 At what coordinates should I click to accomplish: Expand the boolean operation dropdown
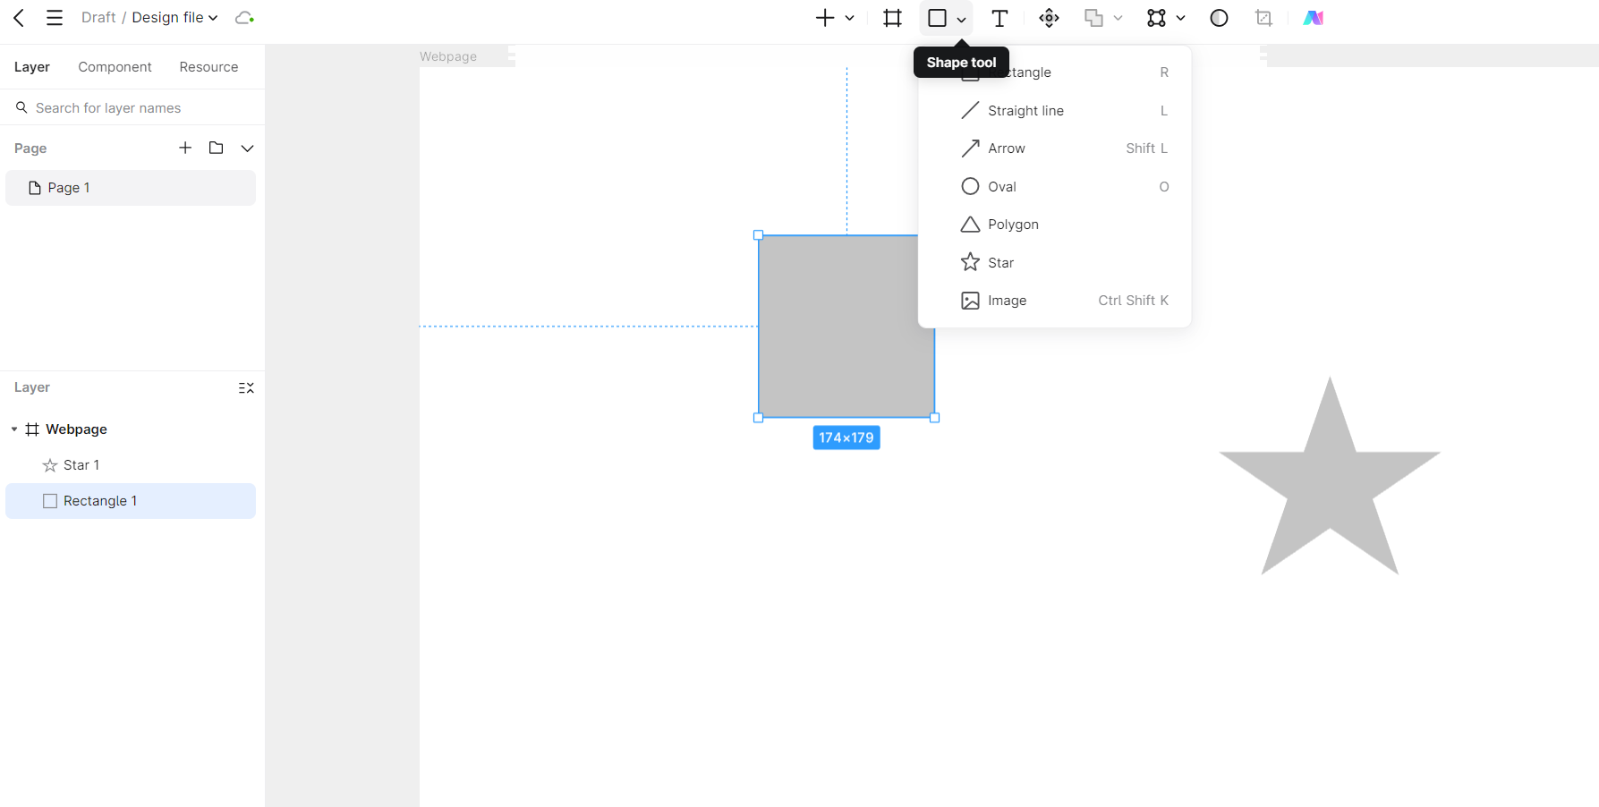click(x=1118, y=18)
